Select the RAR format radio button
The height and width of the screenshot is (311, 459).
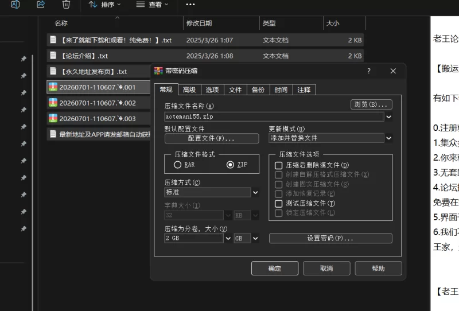177,165
